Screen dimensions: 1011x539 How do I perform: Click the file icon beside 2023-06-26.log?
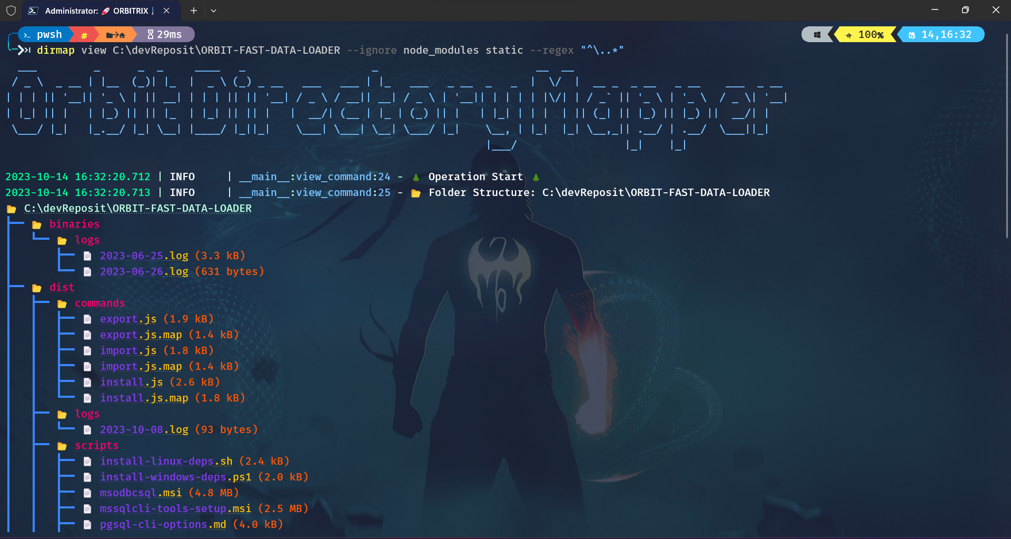coord(87,272)
